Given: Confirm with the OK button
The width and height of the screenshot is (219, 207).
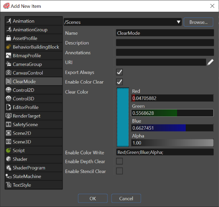Looking at the screenshot, I should click(x=93, y=198).
